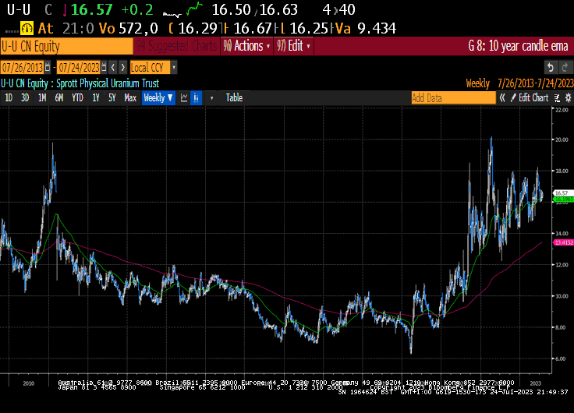574x413 pixels.
Task: Click the annotations tool icon beside Edit Chart
Action: tap(557, 97)
